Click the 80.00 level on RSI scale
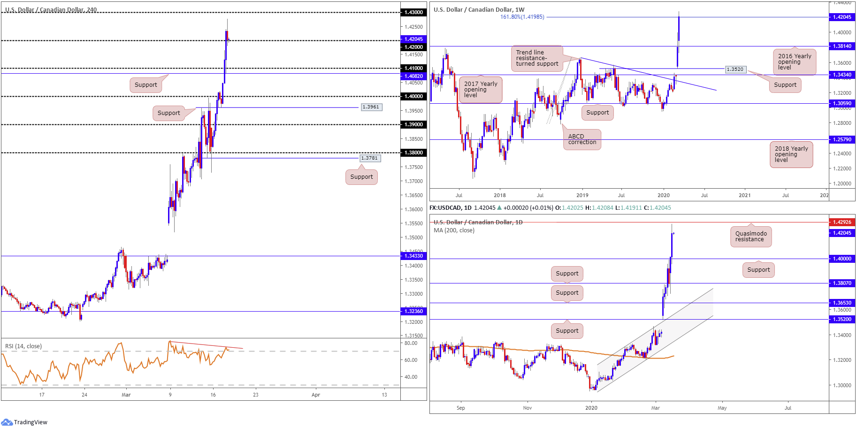857x428 pixels. (411, 343)
